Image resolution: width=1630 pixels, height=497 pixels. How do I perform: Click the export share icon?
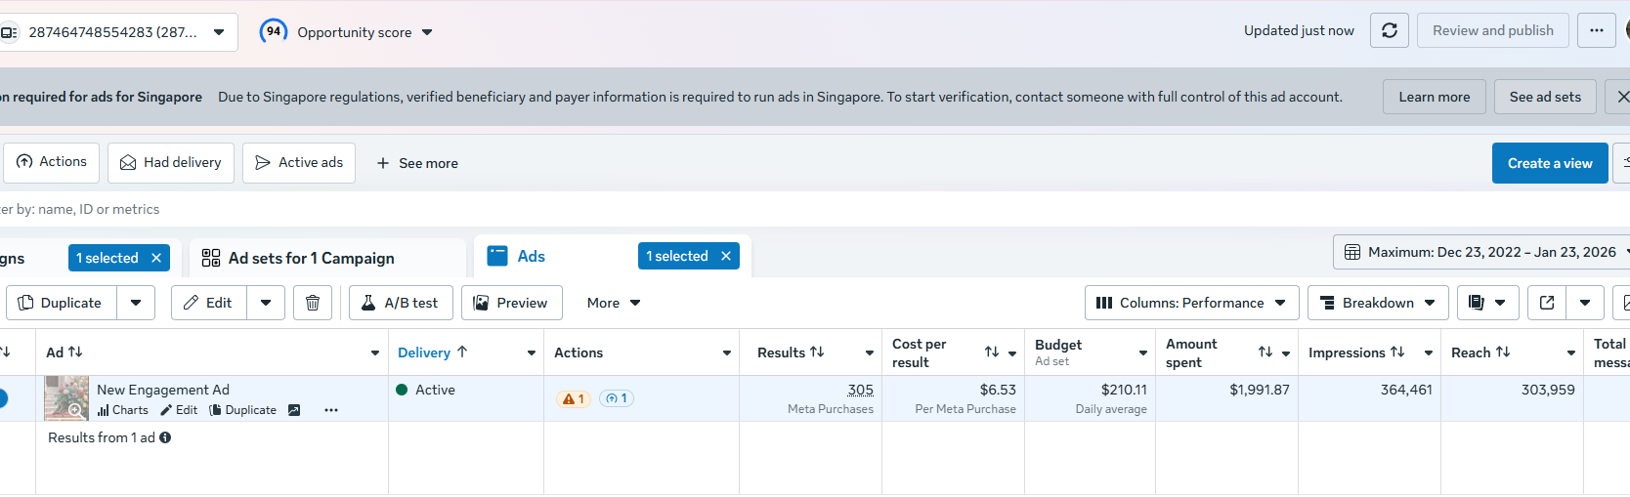pyautogui.click(x=1547, y=303)
